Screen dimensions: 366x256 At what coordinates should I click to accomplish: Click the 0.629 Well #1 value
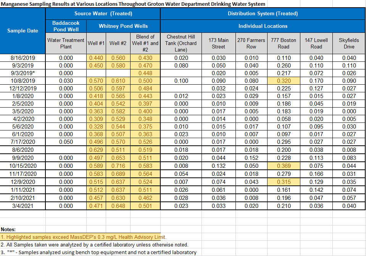point(96,150)
